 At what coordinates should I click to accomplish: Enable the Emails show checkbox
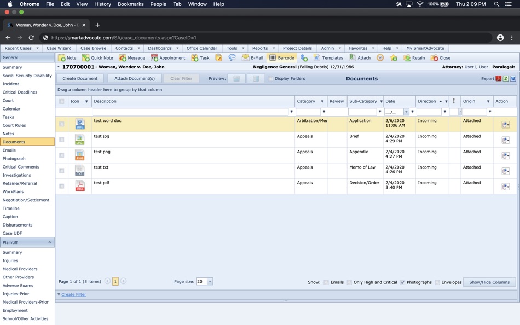click(326, 282)
